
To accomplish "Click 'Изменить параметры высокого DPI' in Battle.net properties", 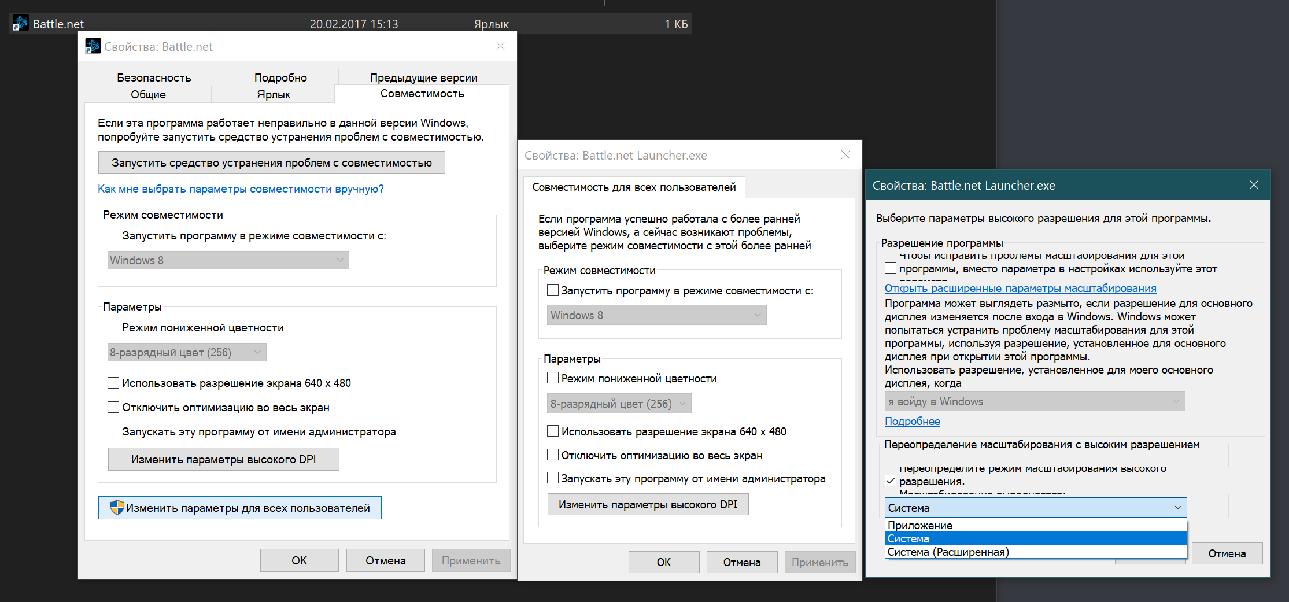I will (223, 459).
